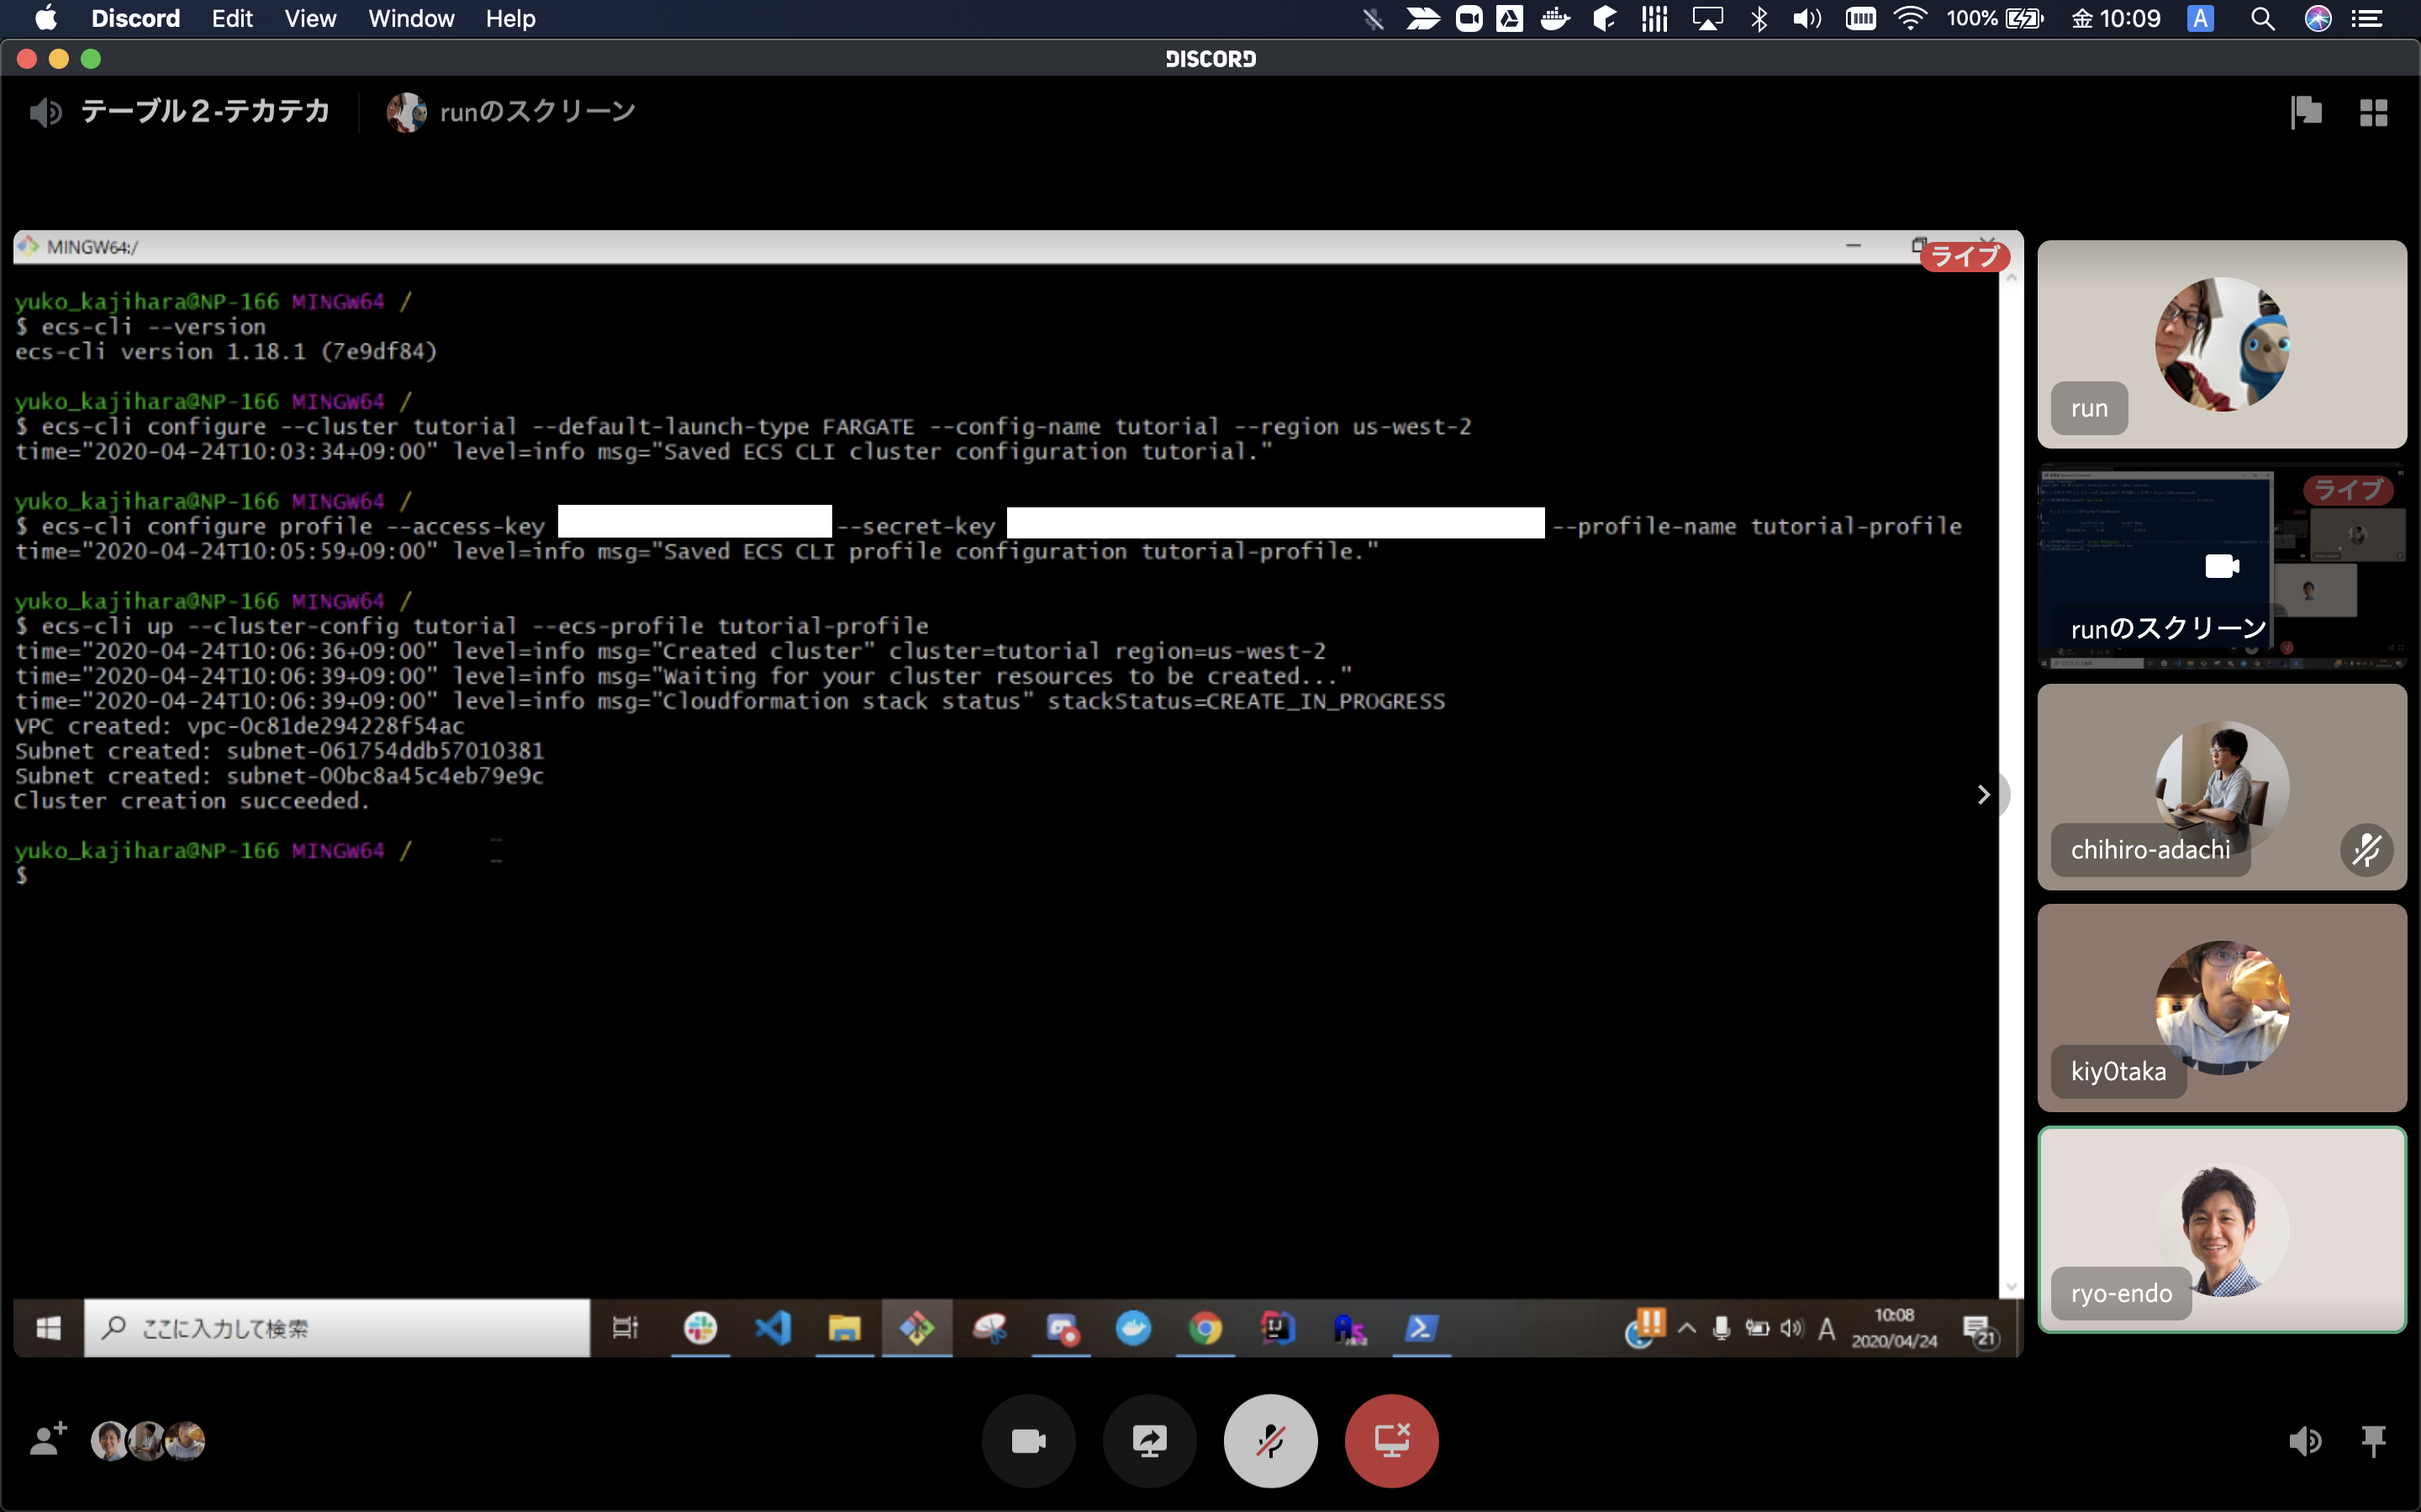Open the runのスクリーン stream thumbnail
The width and height of the screenshot is (2421, 1512).
click(x=2222, y=566)
